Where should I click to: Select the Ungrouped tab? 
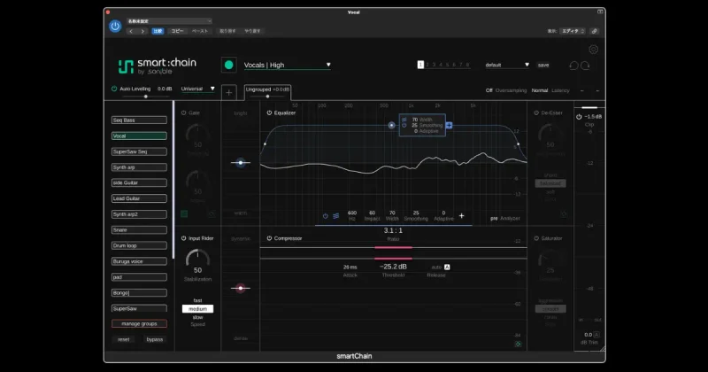(267, 92)
